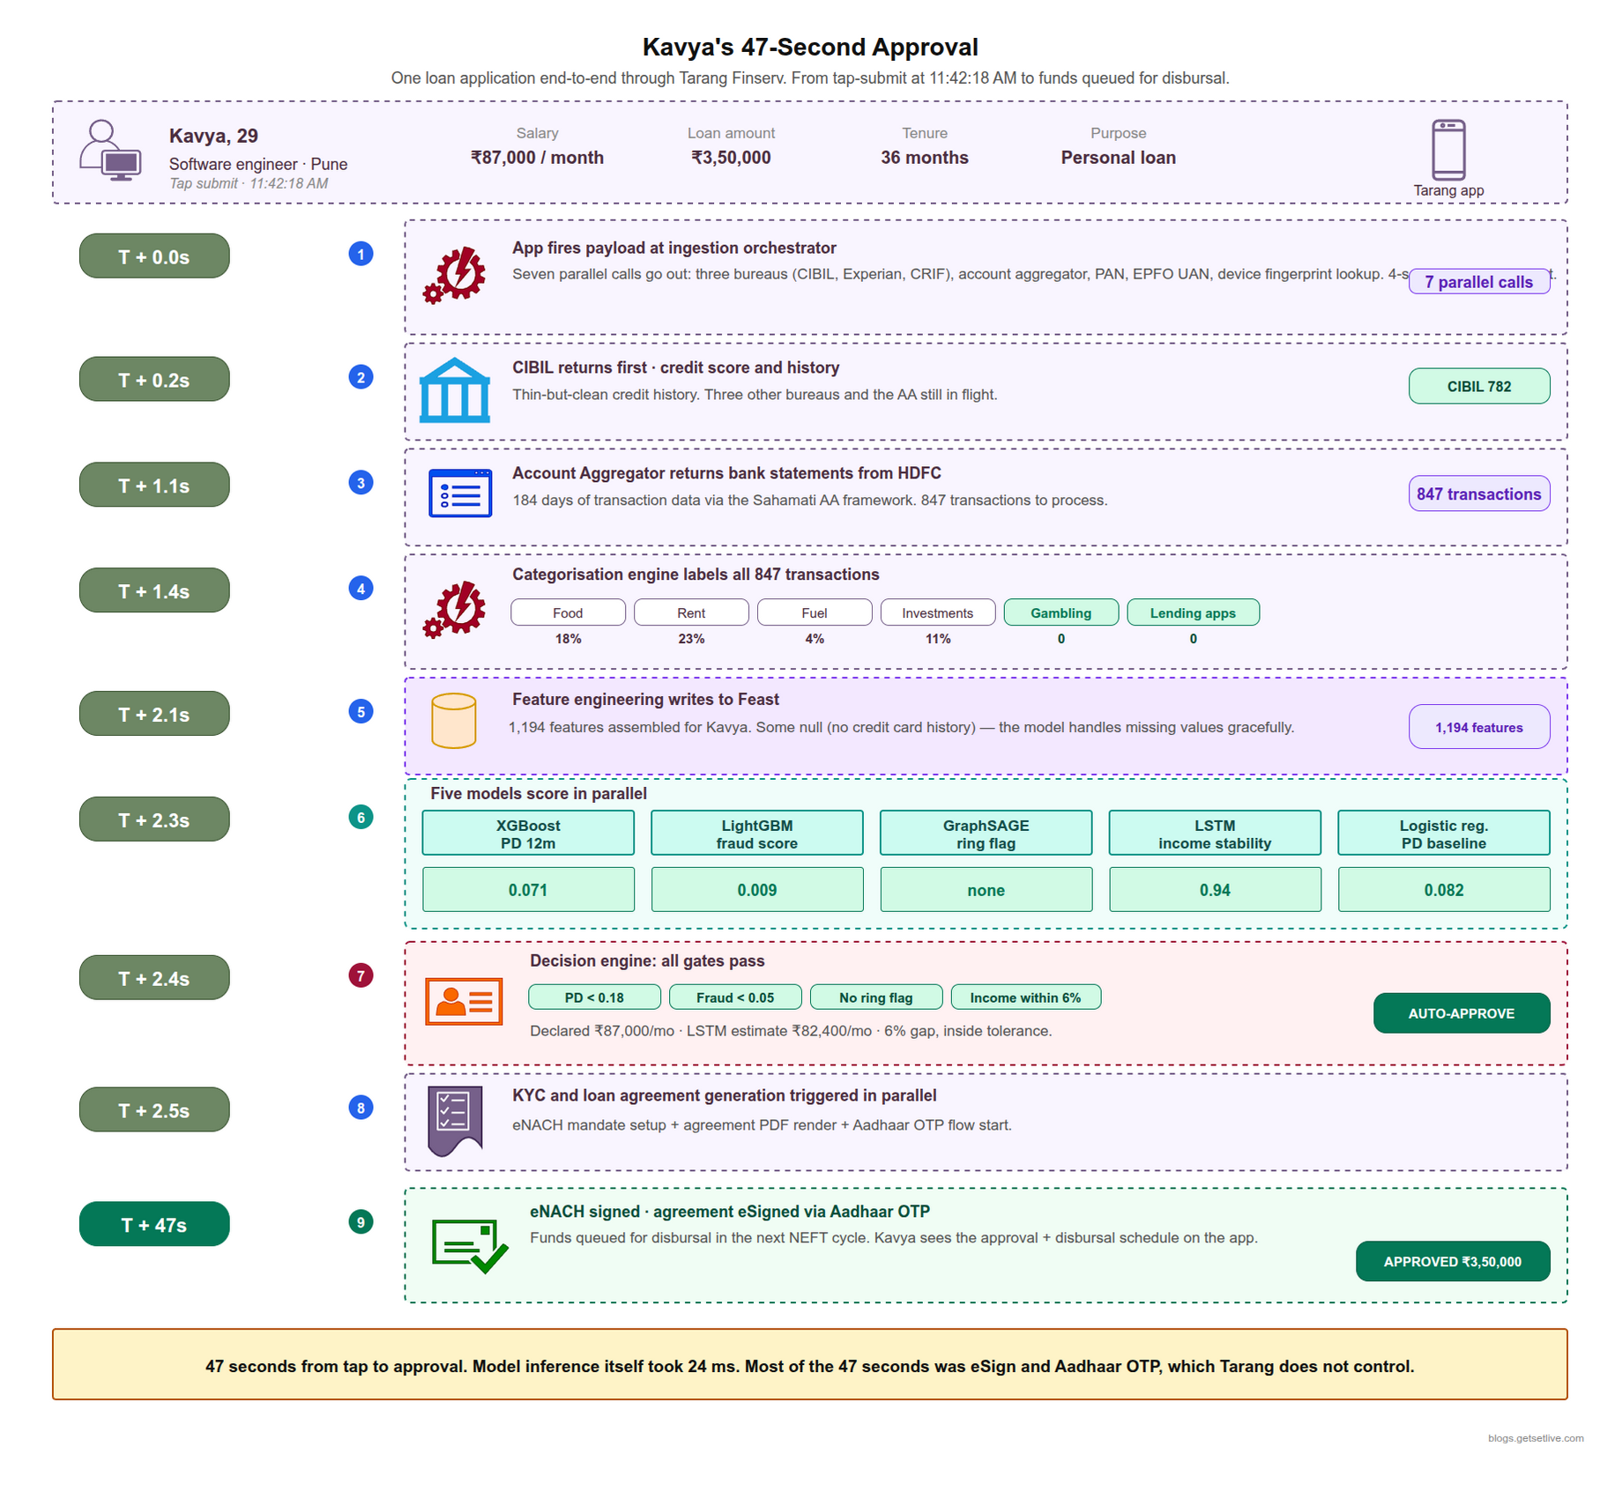Click the XGBoost PD 12m model box

[528, 834]
